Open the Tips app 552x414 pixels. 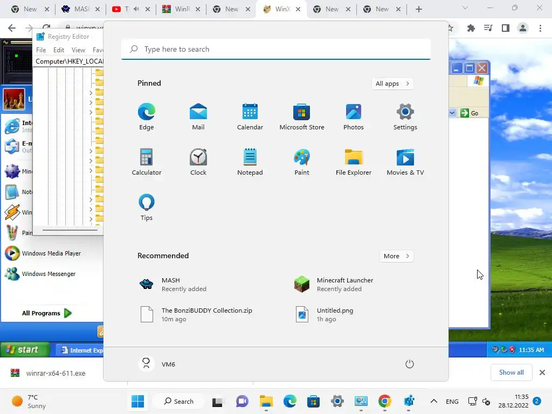[x=147, y=208]
